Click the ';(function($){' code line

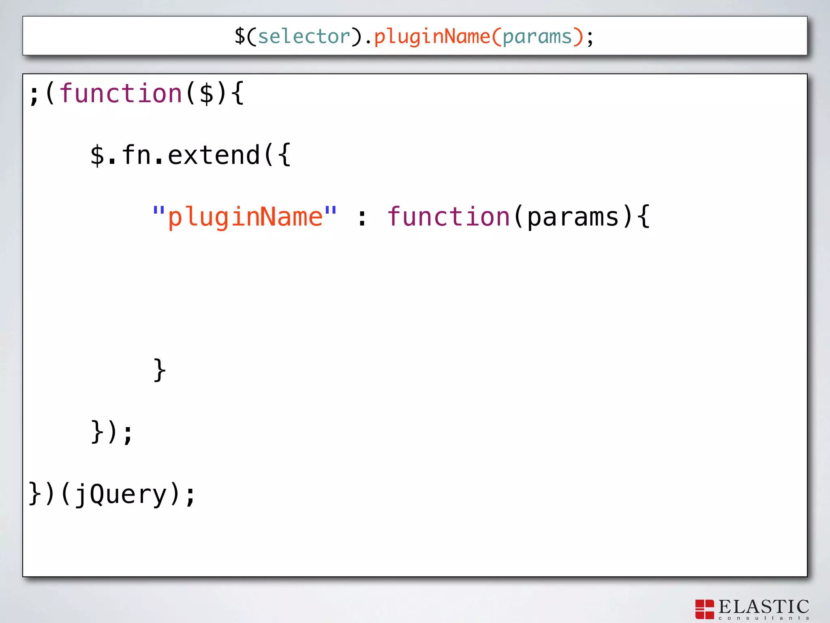pos(137,94)
